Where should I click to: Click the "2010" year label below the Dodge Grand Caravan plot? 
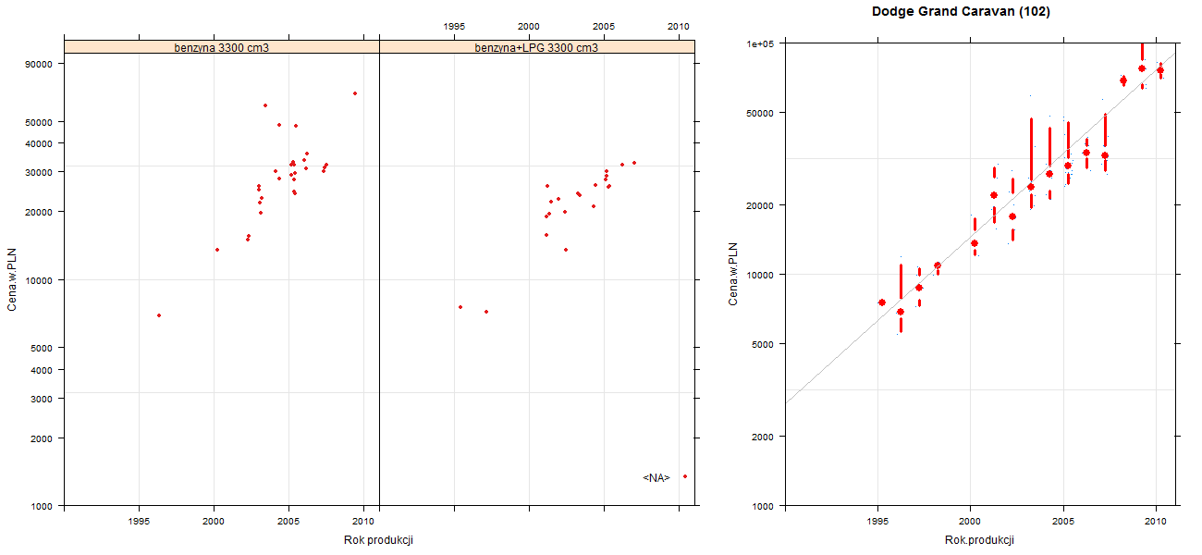coord(1156,523)
